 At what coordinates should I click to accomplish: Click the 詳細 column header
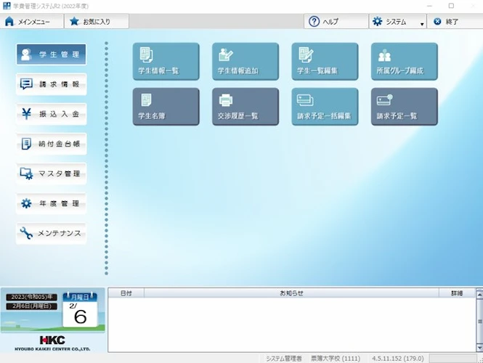[457, 293]
